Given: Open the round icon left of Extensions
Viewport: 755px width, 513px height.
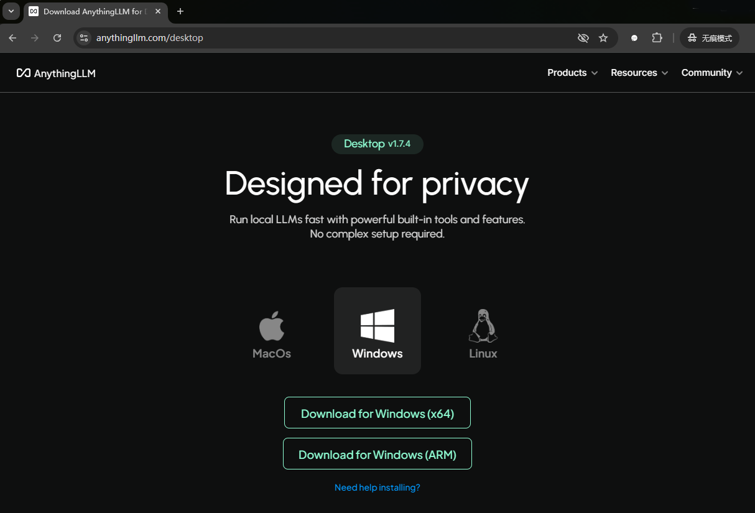Looking at the screenshot, I should tap(634, 38).
